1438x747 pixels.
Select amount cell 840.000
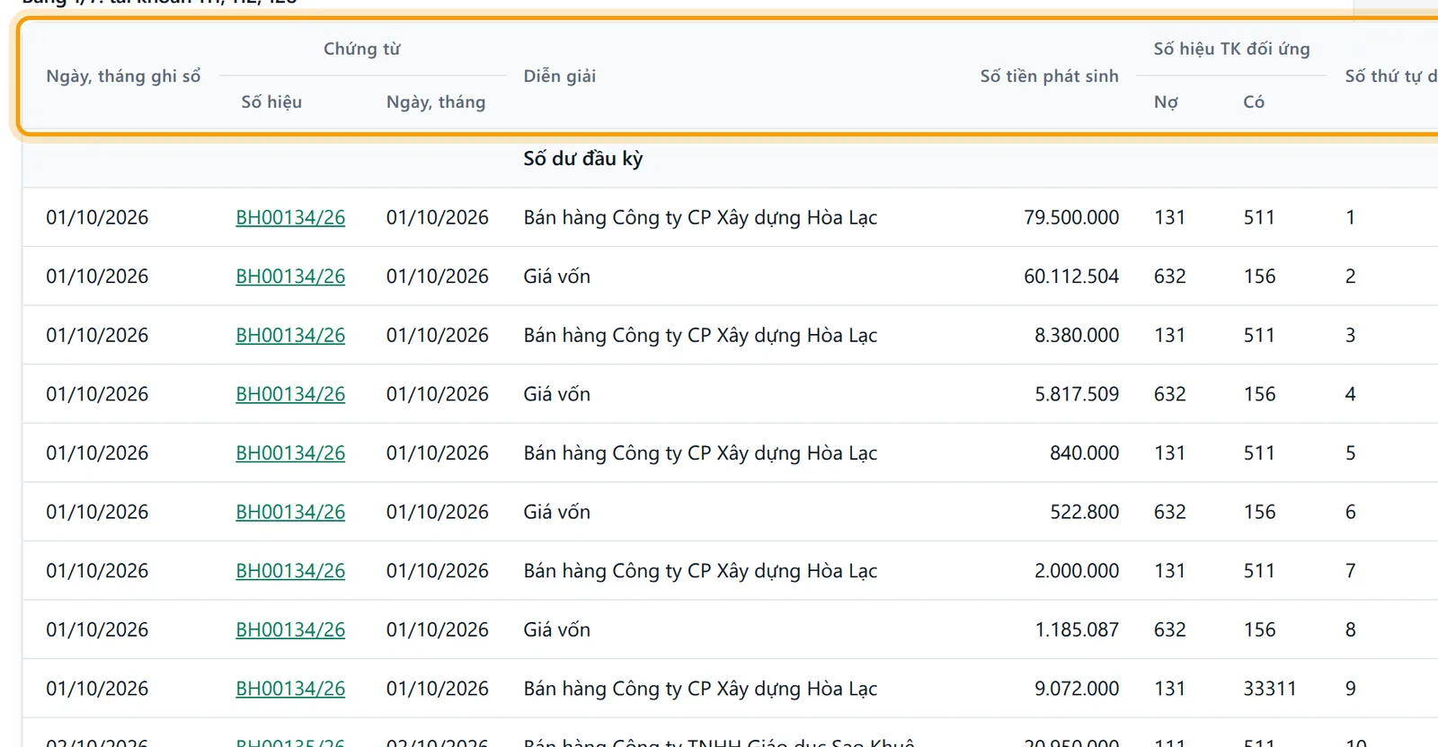1085,453
